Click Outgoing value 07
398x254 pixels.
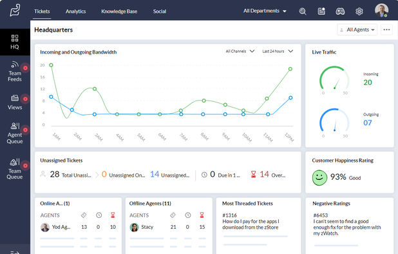(368, 122)
